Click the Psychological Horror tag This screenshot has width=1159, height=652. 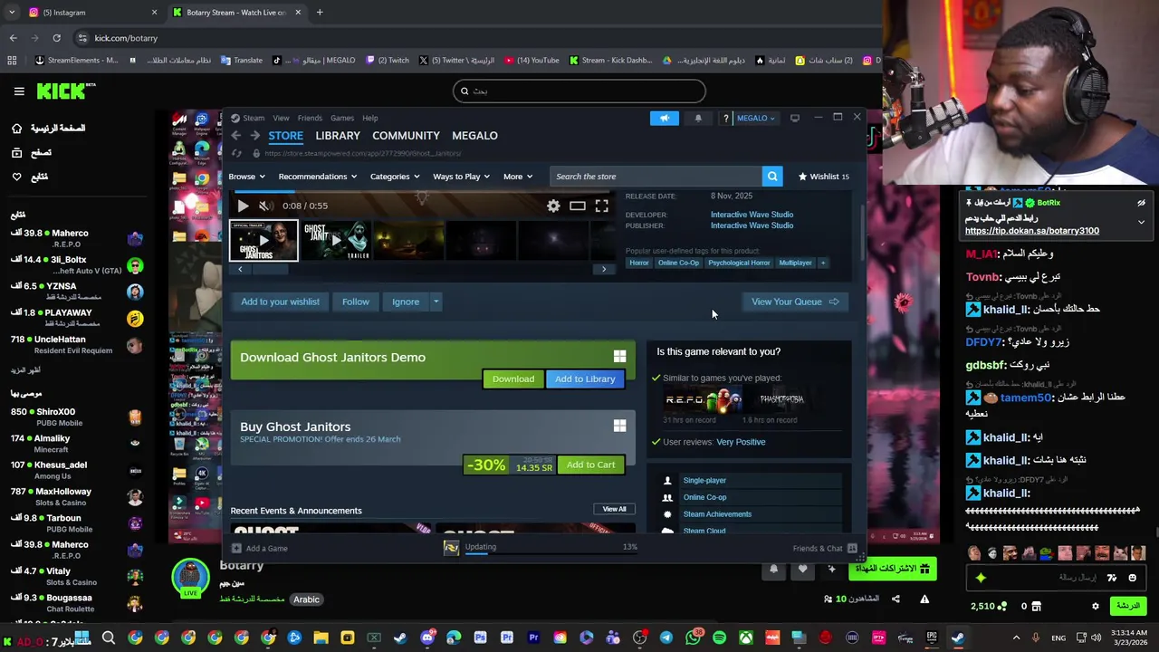[x=739, y=263]
